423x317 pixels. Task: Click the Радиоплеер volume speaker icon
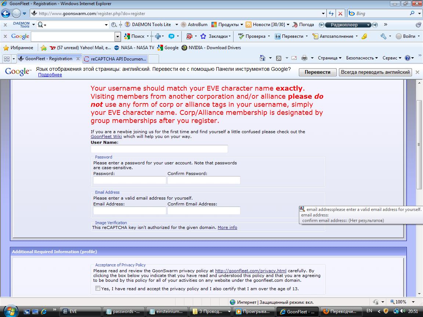coord(375,25)
